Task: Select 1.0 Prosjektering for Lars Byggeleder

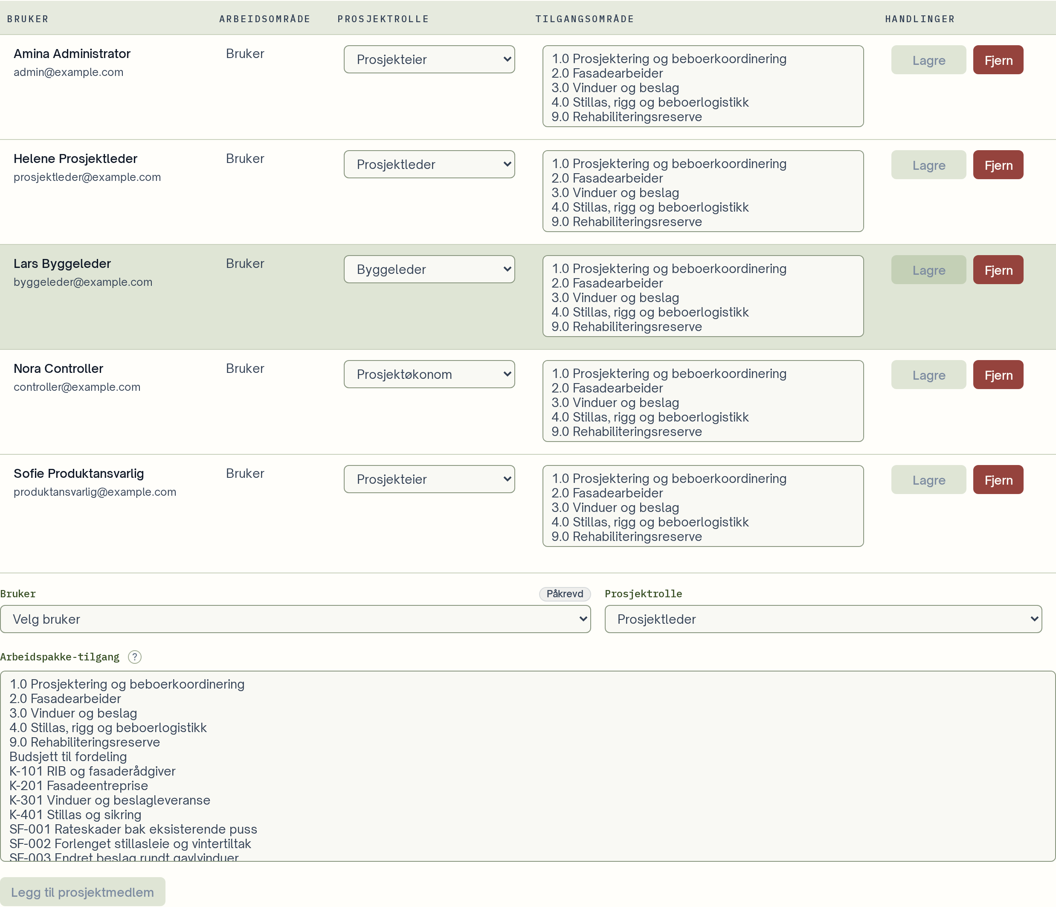Action: pyautogui.click(x=703, y=269)
